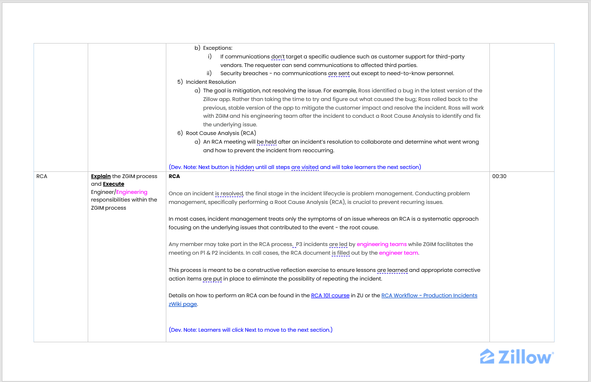The image size is (591, 382).
Task: Click the magenta text engineering teams
Action: click(x=382, y=244)
